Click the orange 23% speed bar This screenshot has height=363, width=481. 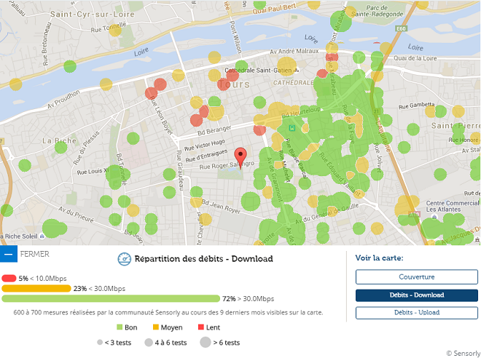(36, 288)
